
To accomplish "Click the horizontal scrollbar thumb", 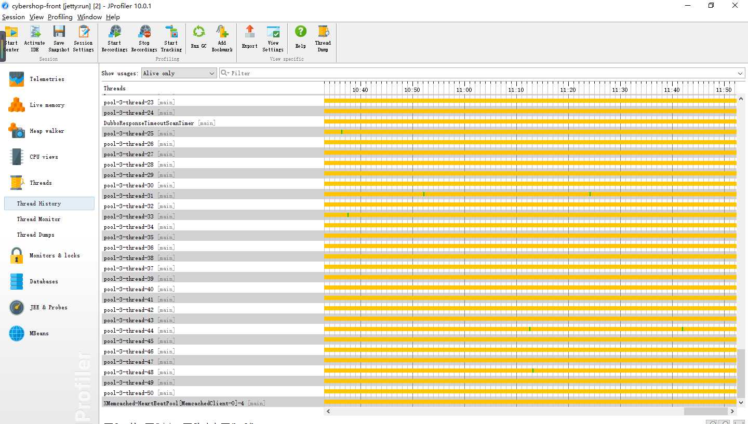I will (705, 411).
